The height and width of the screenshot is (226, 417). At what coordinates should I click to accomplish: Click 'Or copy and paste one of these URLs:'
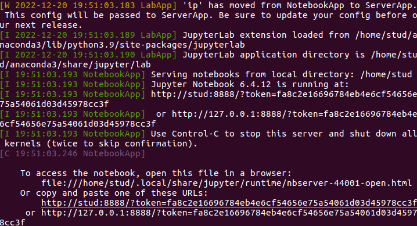pyautogui.click(x=114, y=193)
